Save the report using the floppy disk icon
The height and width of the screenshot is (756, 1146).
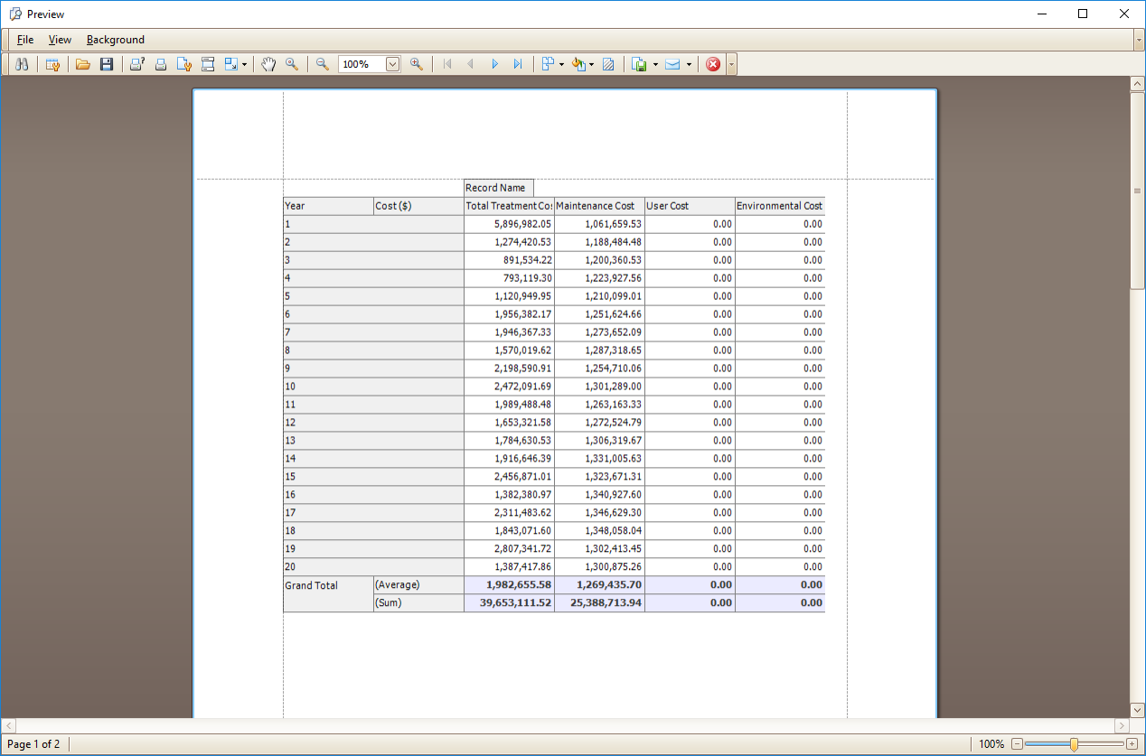107,64
